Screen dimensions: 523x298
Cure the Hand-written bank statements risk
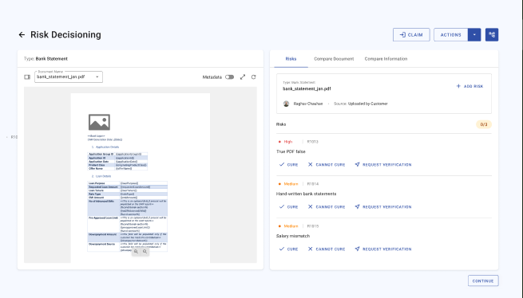288,207
